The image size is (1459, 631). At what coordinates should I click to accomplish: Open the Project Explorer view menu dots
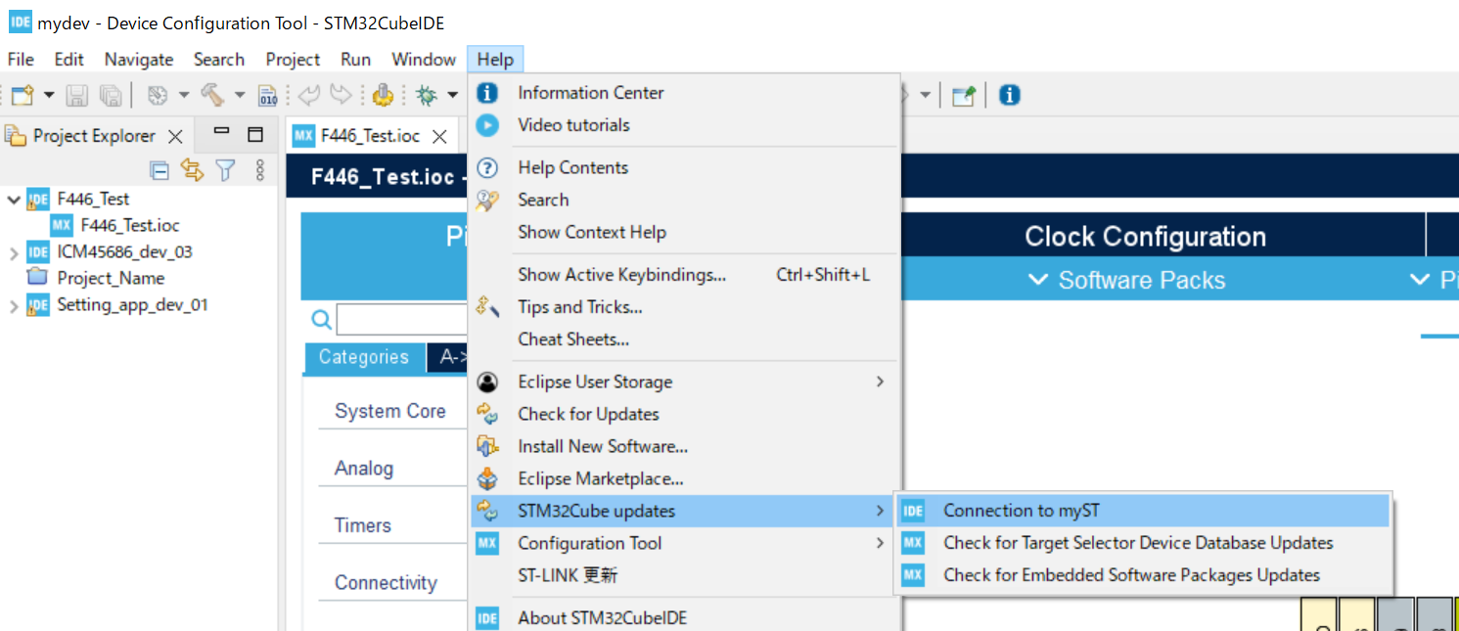[x=259, y=171]
